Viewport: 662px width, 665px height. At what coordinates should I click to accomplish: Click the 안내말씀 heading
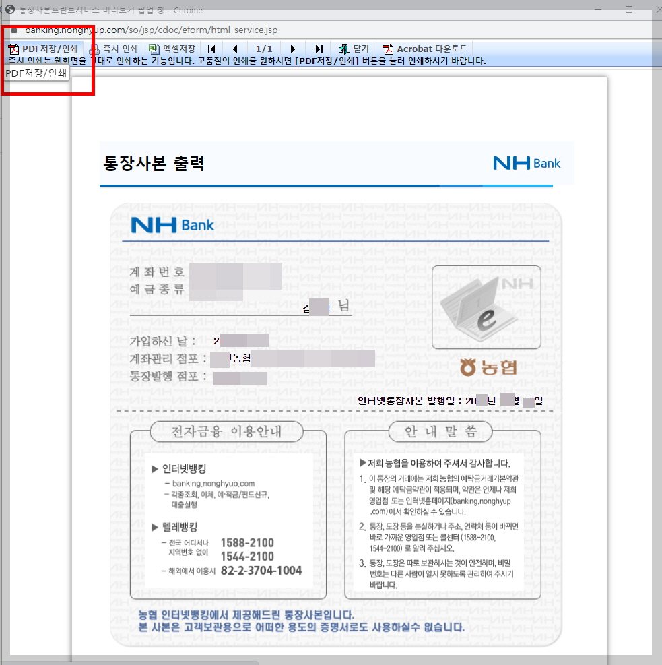coord(440,431)
